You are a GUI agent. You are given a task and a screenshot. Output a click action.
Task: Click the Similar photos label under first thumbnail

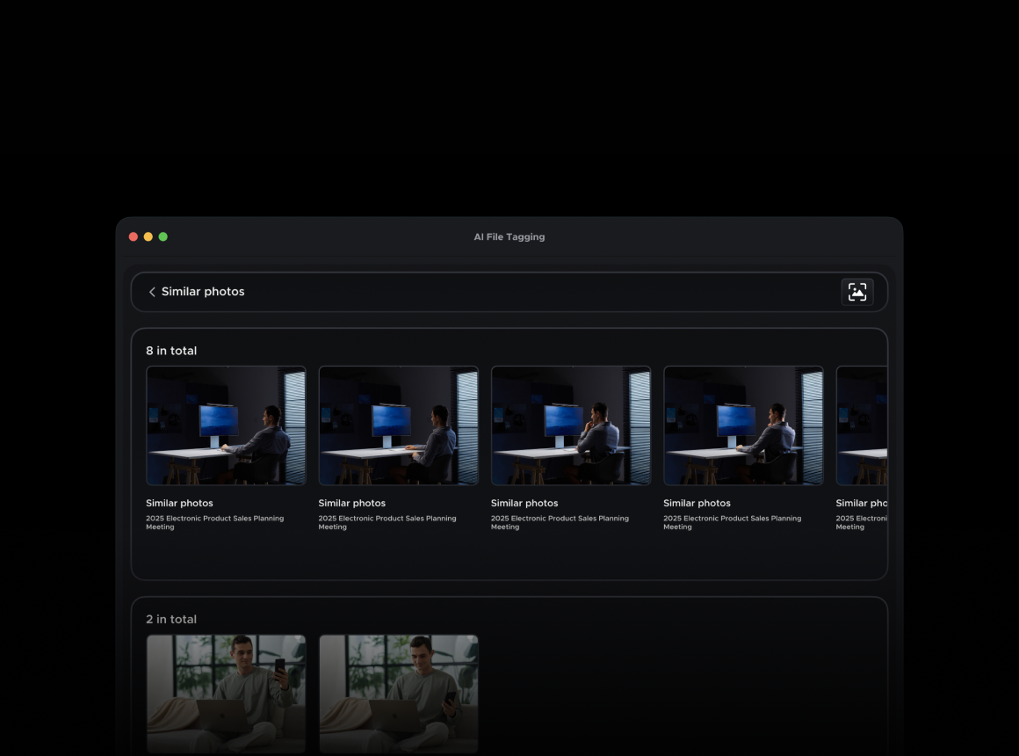click(x=179, y=503)
